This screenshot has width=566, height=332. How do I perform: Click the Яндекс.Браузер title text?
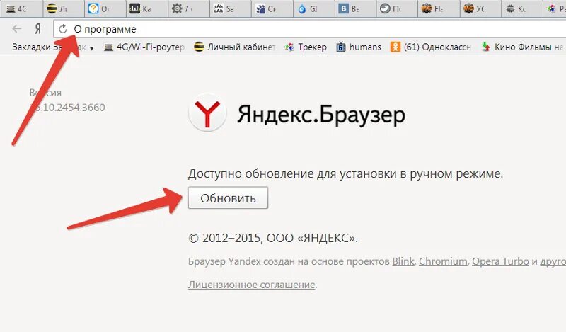click(x=321, y=115)
